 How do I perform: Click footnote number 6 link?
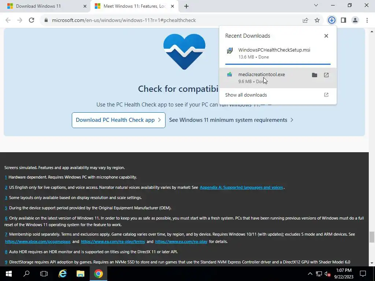pos(6,218)
